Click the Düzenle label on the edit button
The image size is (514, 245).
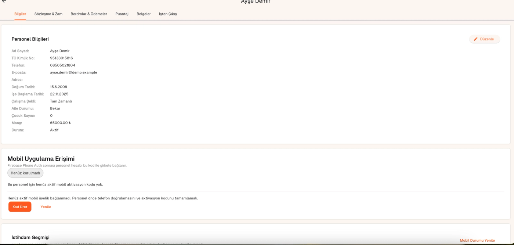pos(487,39)
